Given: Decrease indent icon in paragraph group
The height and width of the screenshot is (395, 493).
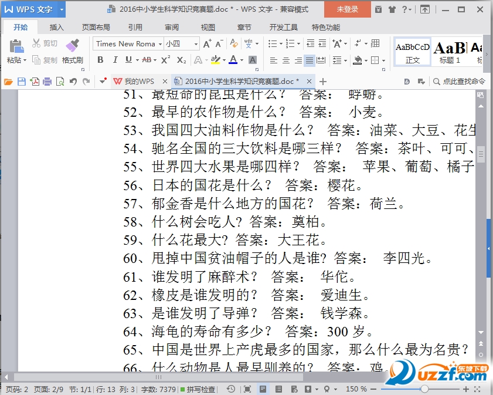Looking at the screenshot, I should click(x=310, y=43).
